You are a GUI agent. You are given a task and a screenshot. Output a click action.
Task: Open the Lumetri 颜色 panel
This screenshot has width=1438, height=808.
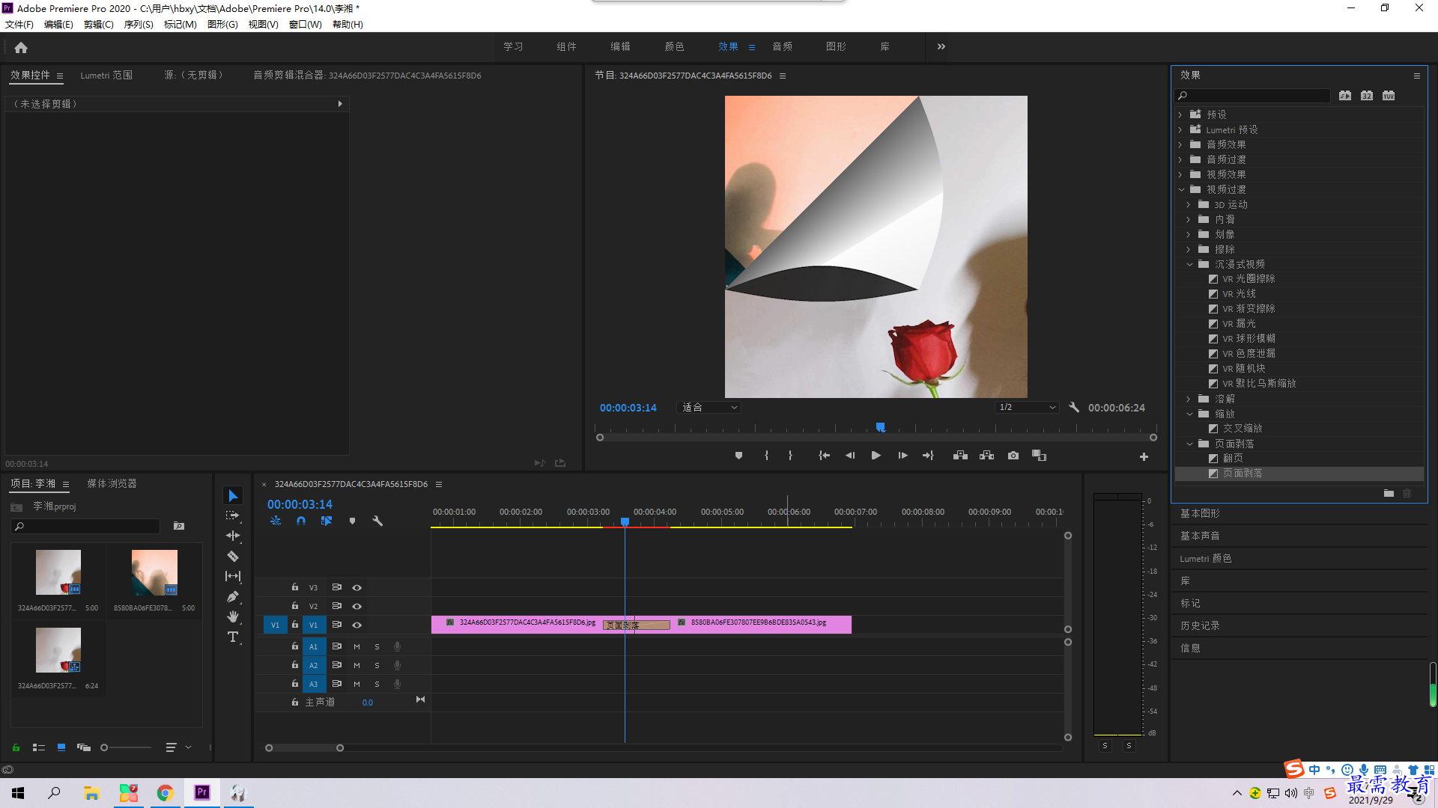tap(1206, 558)
